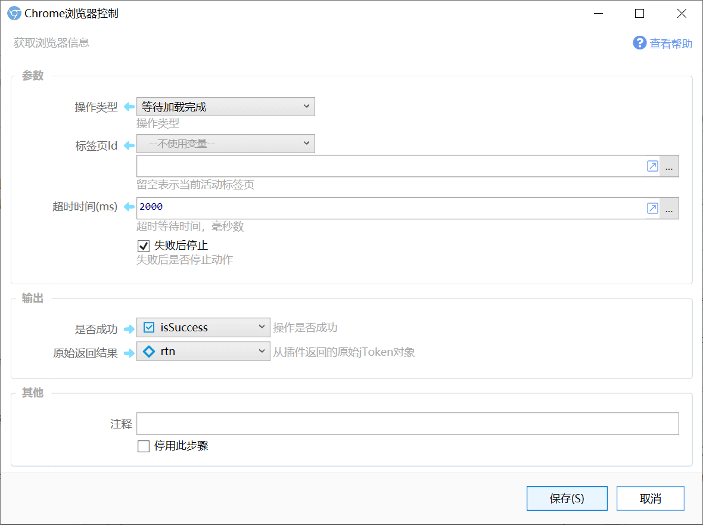Click blue arrow next to 标签页Id label

(x=129, y=144)
